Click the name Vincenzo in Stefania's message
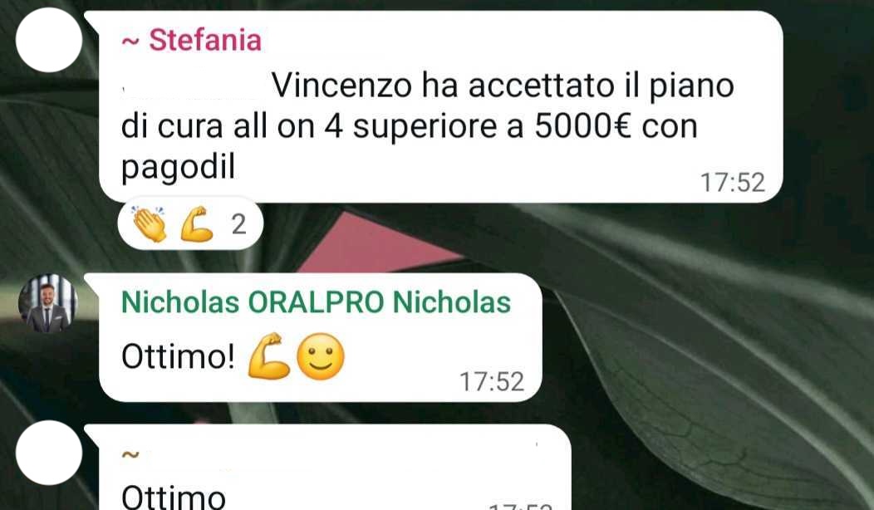This screenshot has width=874, height=510. click(342, 86)
